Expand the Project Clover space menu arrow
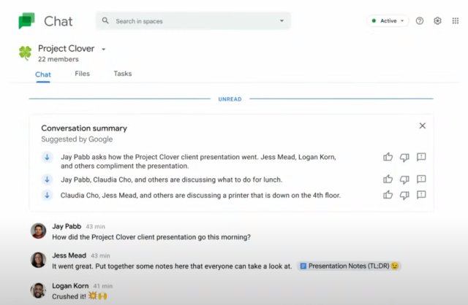Screen dimensions: 468x305 click(104, 50)
